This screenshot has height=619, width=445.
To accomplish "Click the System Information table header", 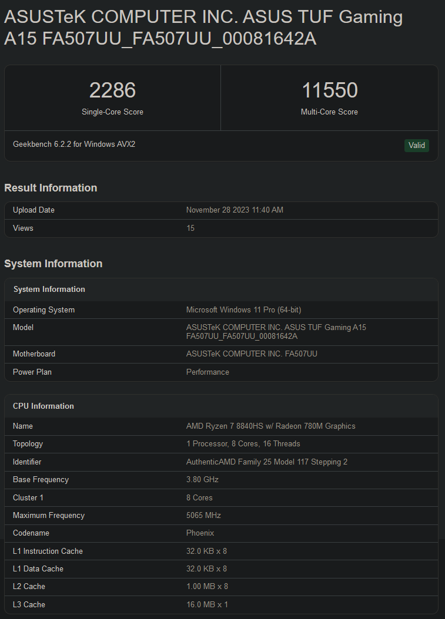I will pyautogui.click(x=49, y=290).
